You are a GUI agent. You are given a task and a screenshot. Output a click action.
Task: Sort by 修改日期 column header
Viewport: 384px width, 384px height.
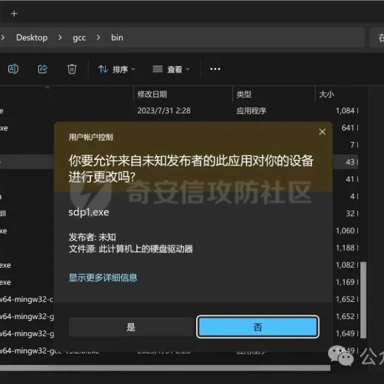coord(152,94)
